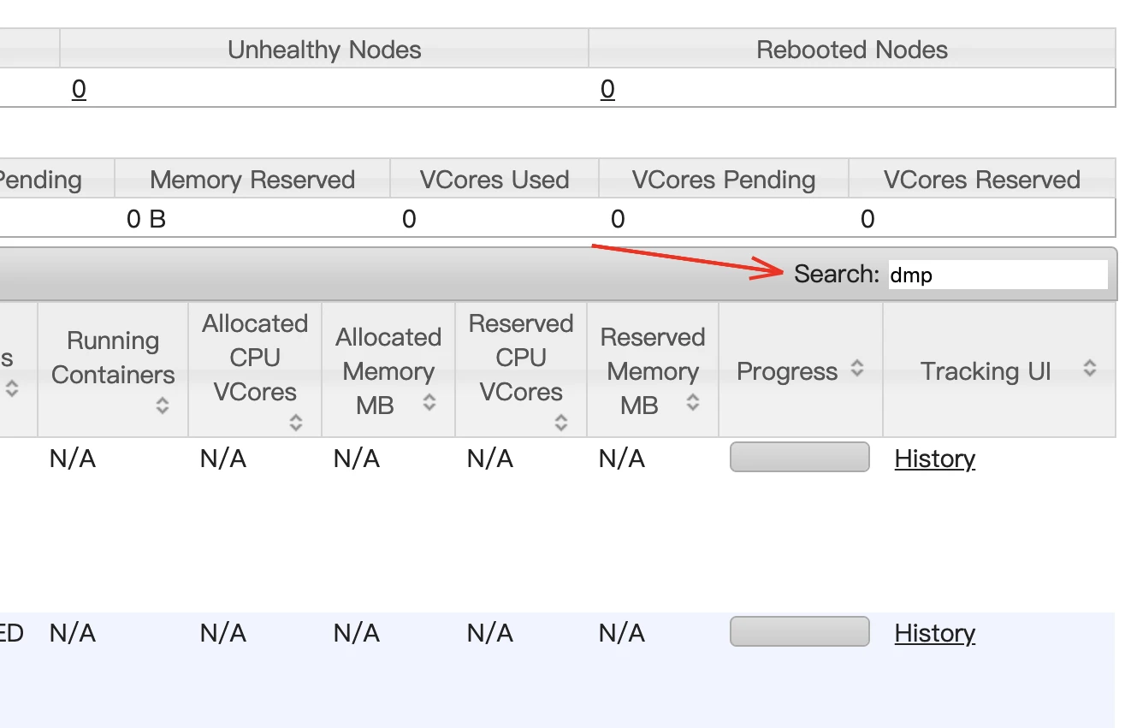Click the Search input field containing dmp
1125x728 pixels.
pos(998,275)
